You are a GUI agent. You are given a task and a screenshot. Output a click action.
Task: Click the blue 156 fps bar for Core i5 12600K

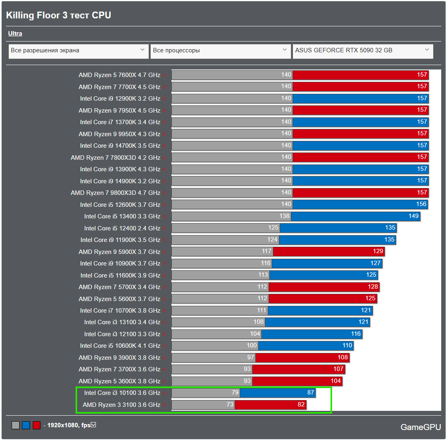(360, 204)
